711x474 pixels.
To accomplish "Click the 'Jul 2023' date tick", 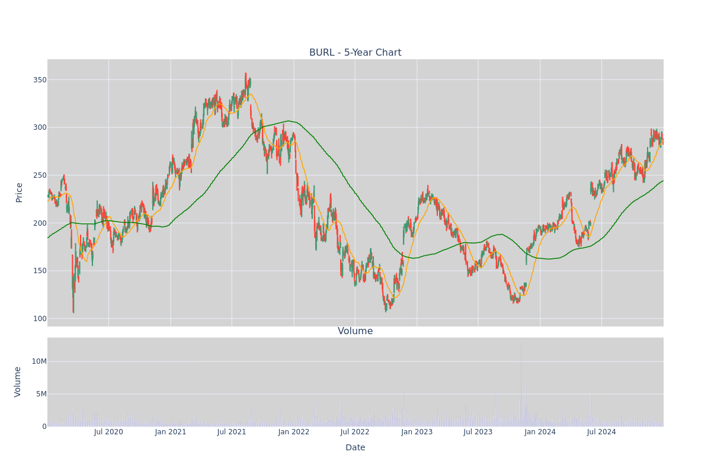I will point(478,432).
